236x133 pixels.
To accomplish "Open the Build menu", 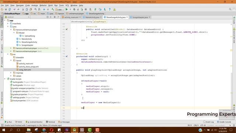I will click(x=51, y=5).
